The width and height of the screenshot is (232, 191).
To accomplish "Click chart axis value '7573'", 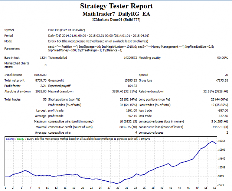I will click(222, 185).
